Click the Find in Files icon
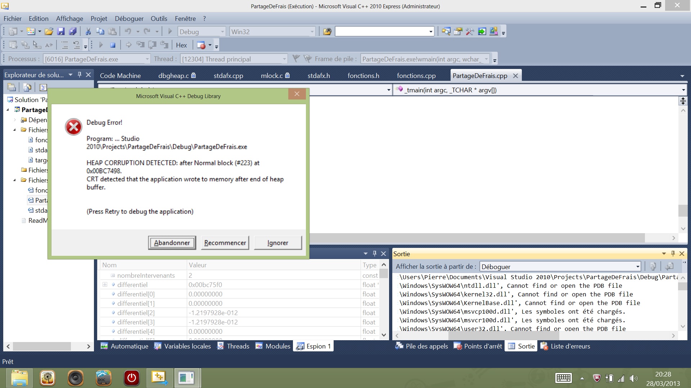691x388 pixels. tap(327, 32)
